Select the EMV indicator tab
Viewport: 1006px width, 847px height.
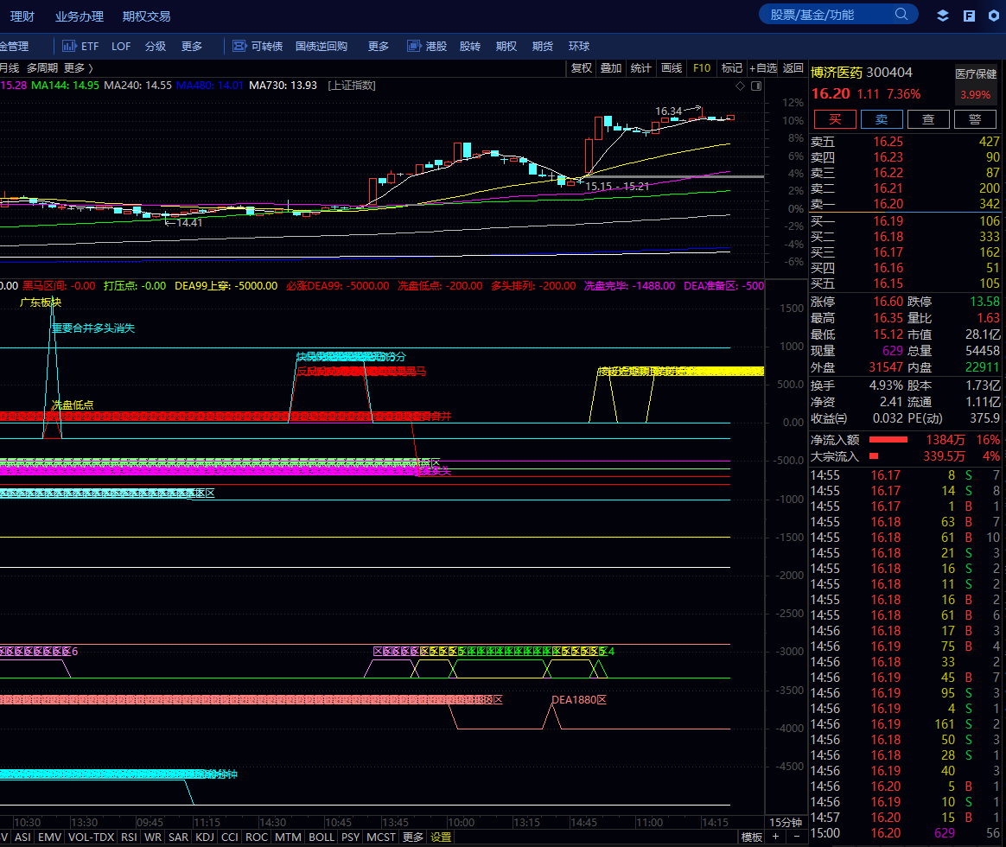point(49,837)
